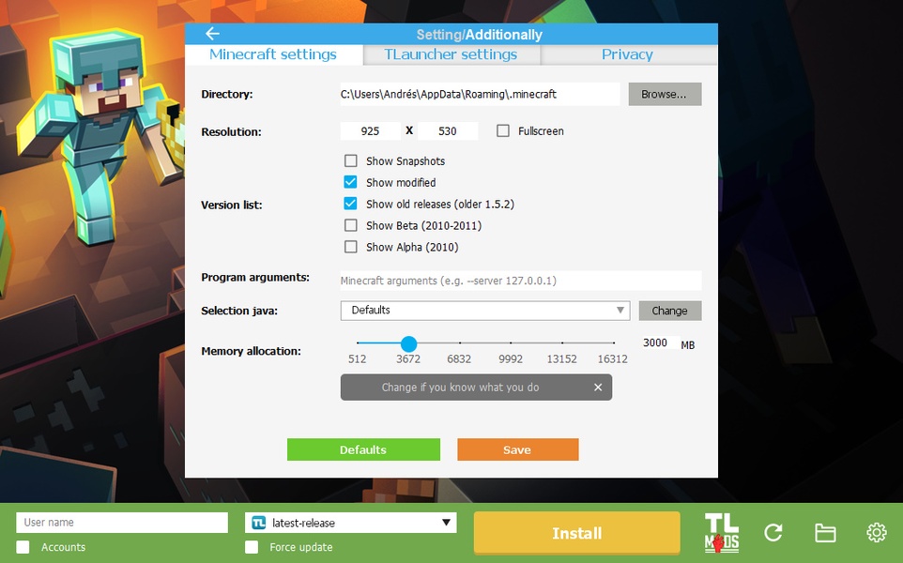The width and height of the screenshot is (903, 563).
Task: Open the settings gear icon
Action: [876, 533]
